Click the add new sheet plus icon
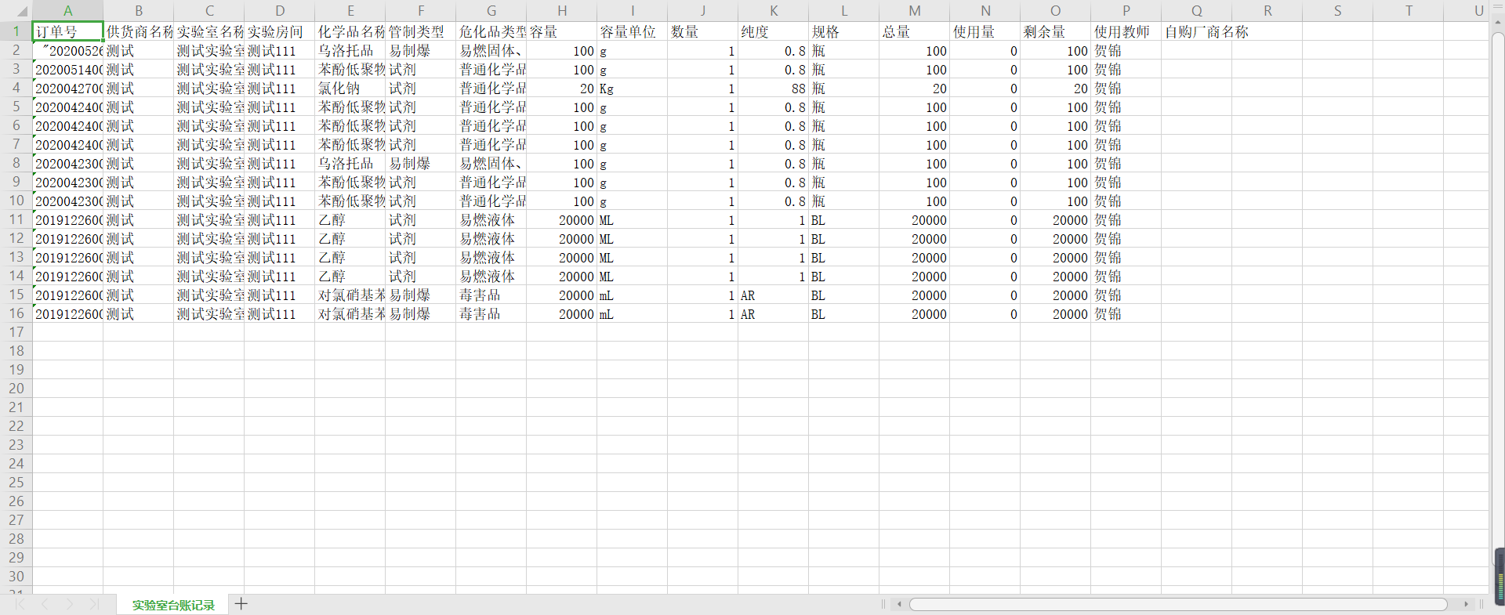Screen dimensions: 1505x615 click(x=241, y=603)
